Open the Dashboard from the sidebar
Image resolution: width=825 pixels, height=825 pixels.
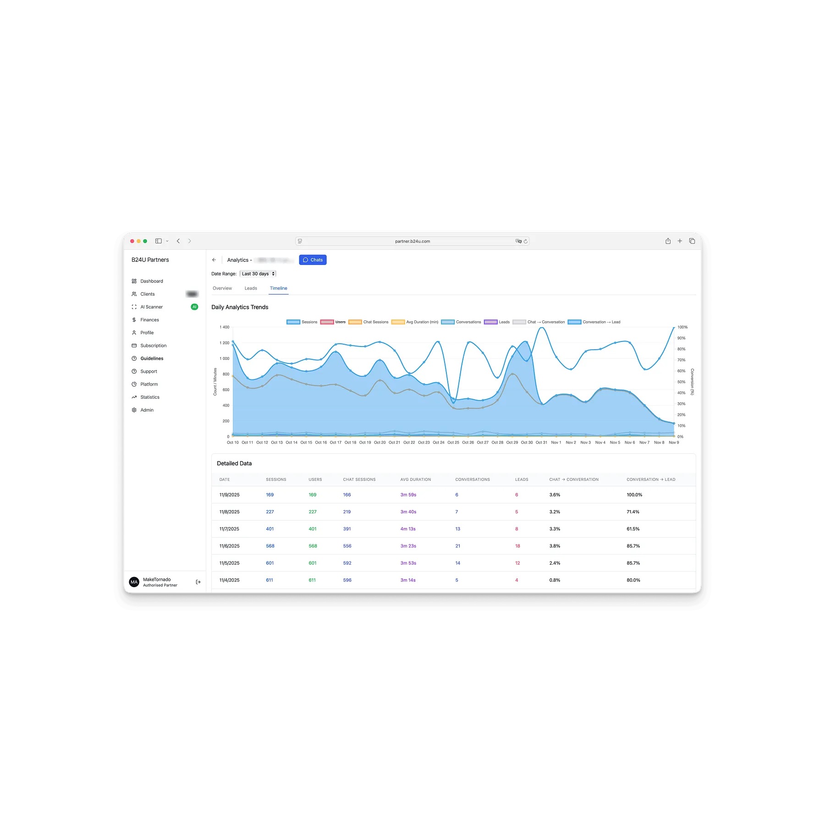click(151, 281)
